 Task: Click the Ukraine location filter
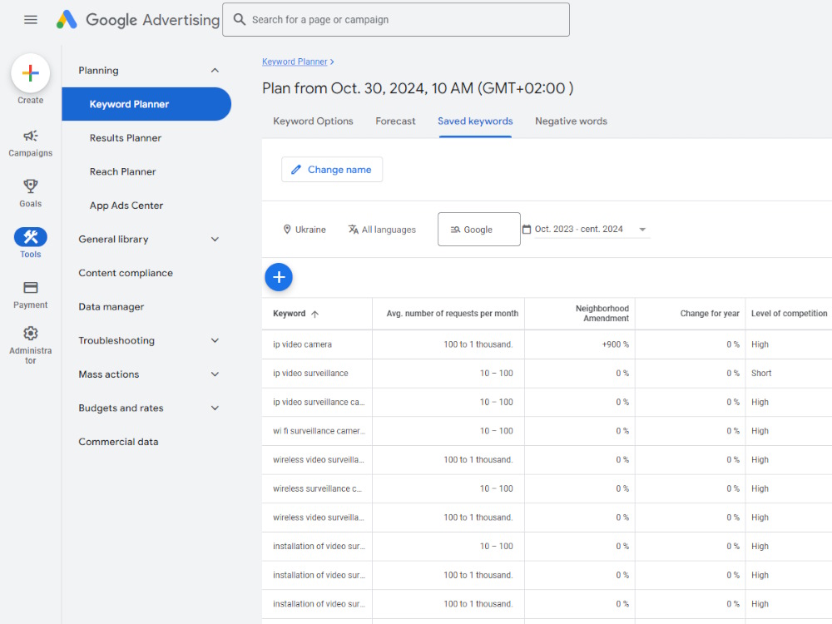[x=305, y=230]
